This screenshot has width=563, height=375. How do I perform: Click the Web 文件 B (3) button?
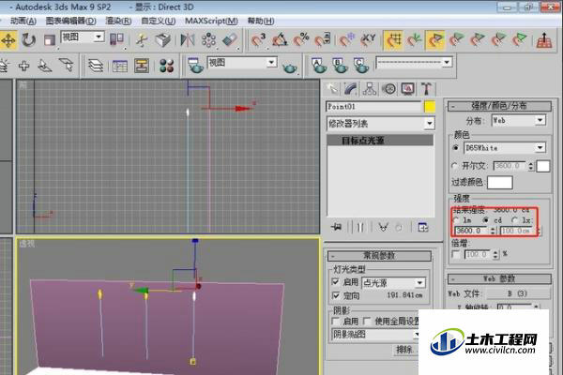point(517,293)
